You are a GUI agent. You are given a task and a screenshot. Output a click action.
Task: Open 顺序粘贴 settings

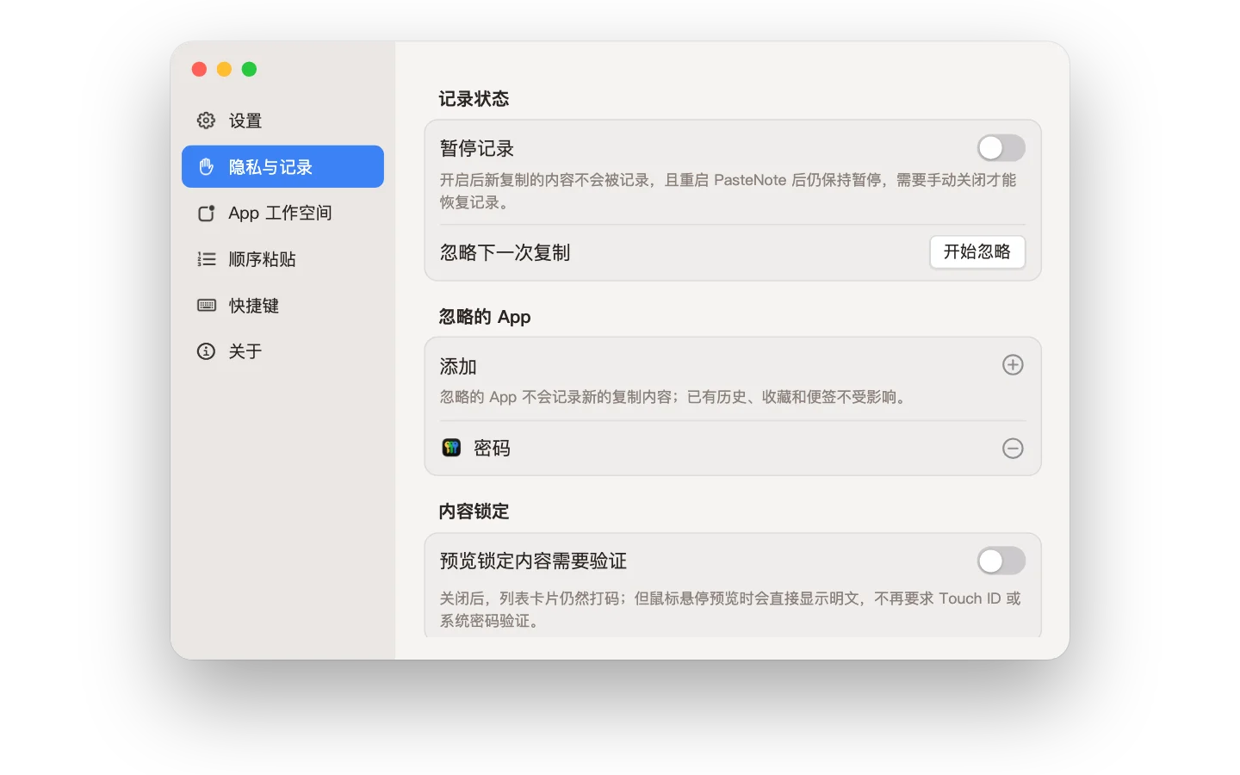282,259
